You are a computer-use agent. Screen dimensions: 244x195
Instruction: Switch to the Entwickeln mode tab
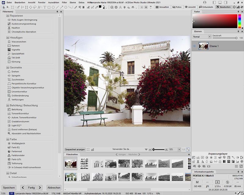tap(206, 7)
